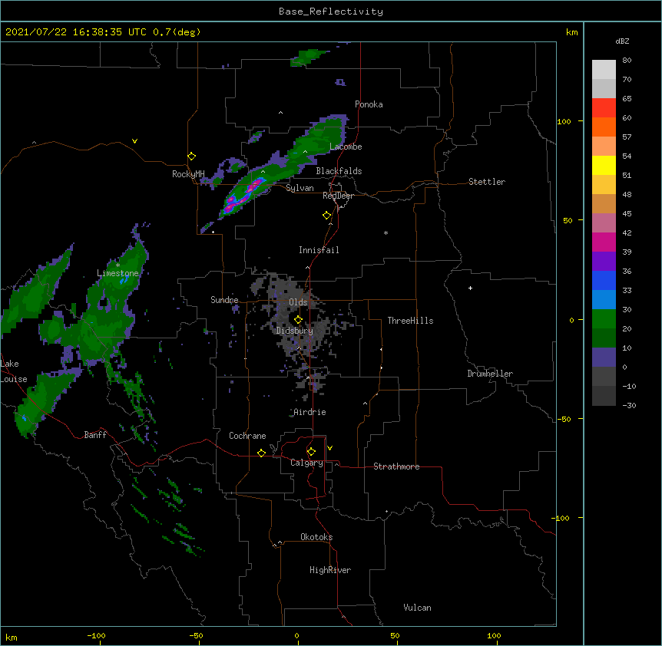
Task: Pick the magenta swatch in dBZ legend
Action: (604, 242)
